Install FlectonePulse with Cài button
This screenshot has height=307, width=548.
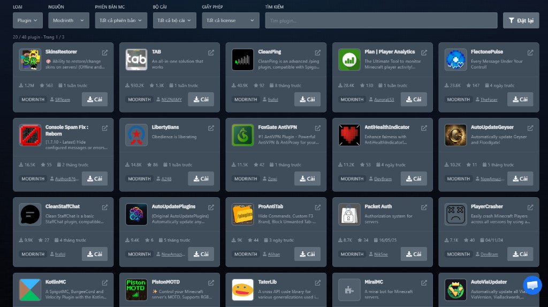(x=520, y=100)
